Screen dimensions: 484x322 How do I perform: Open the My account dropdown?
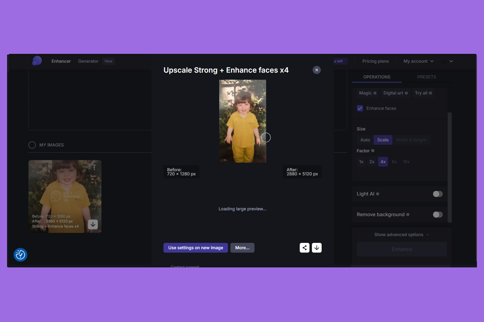[418, 61]
